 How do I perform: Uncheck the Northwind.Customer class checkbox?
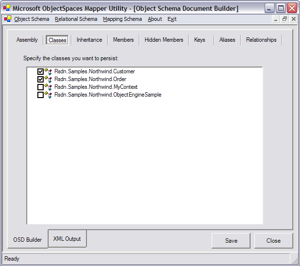coord(40,71)
